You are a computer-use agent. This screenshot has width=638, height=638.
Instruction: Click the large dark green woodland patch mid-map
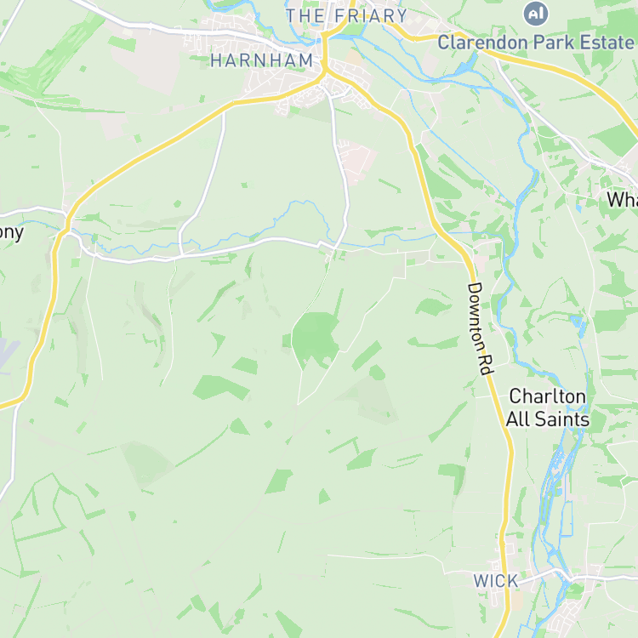coord(316,339)
